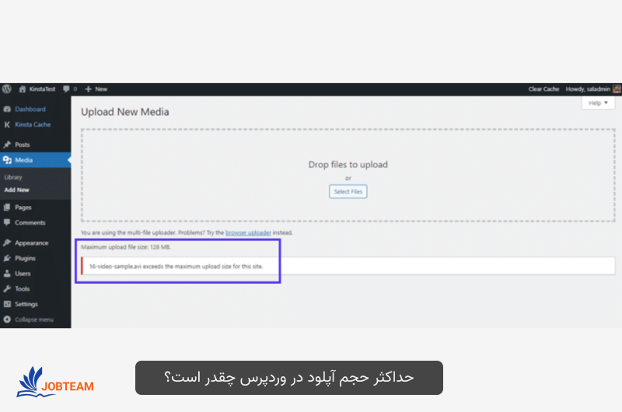
Task: Expand the Help dropdown
Action: (598, 103)
